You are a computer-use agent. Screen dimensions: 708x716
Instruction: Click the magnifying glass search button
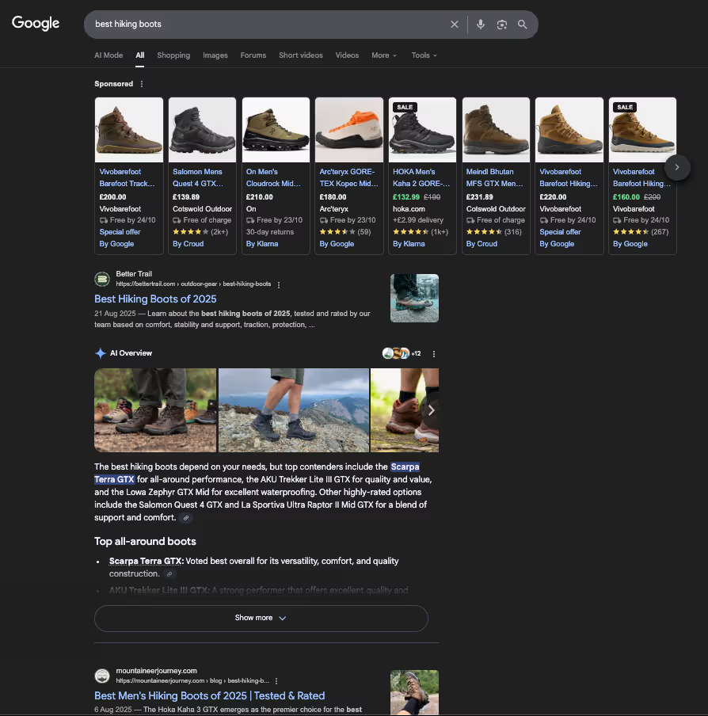pyautogui.click(x=523, y=25)
